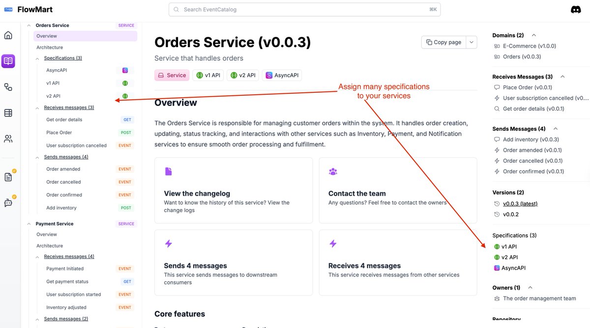This screenshot has width=590, height=328.
Task: Click the bolt icon beside Order amended (v0.0.1)
Action: click(x=497, y=150)
